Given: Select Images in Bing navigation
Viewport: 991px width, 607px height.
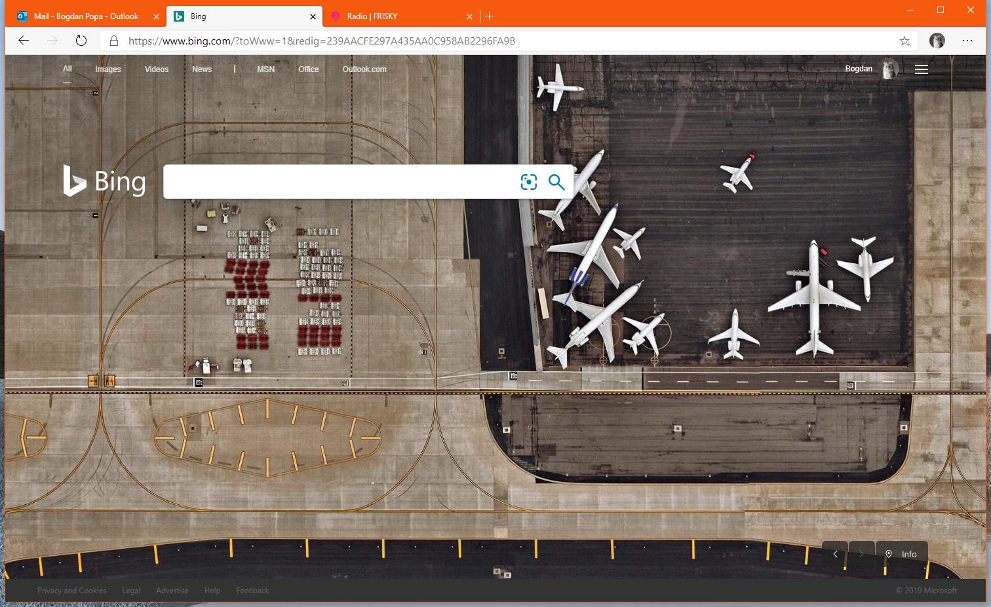Looking at the screenshot, I should [x=107, y=69].
